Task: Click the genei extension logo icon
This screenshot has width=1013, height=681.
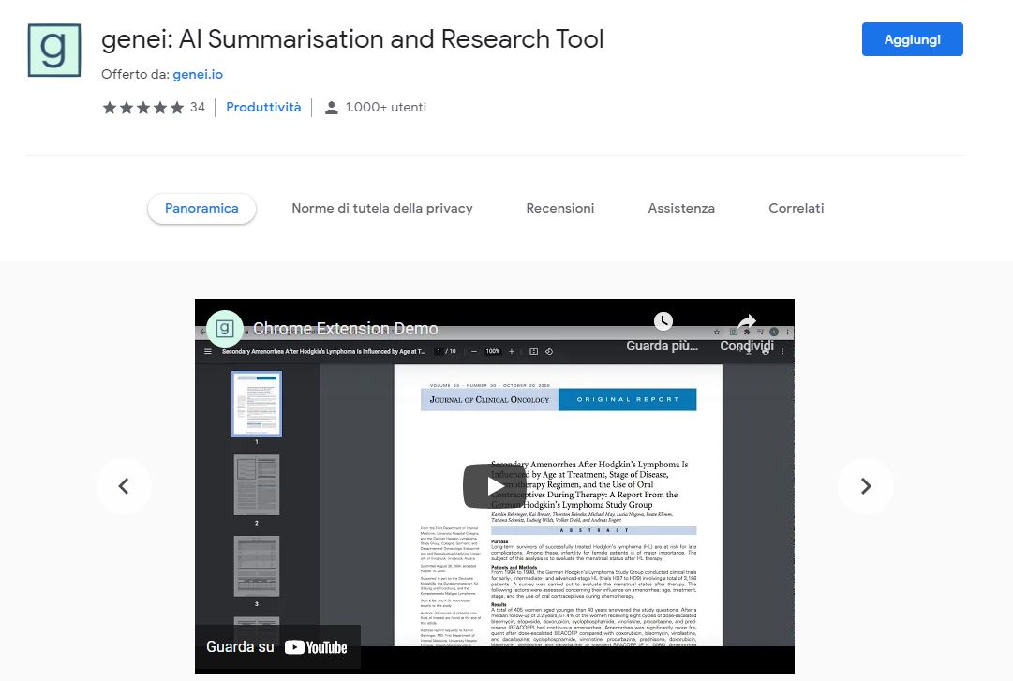Action: tap(54, 51)
